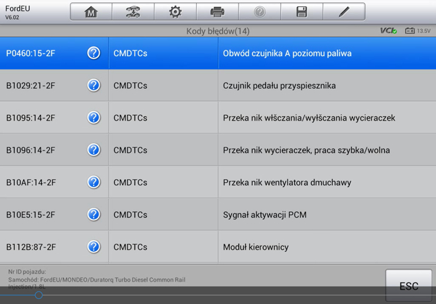Click the slider handle at bottom left
Viewport: 436px width, 304px height.
tap(39, 295)
